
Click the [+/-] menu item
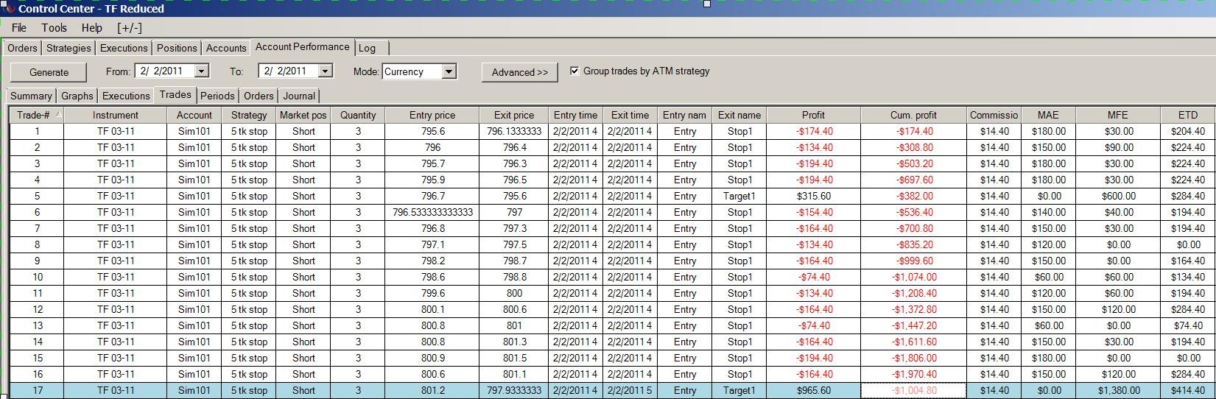click(130, 28)
